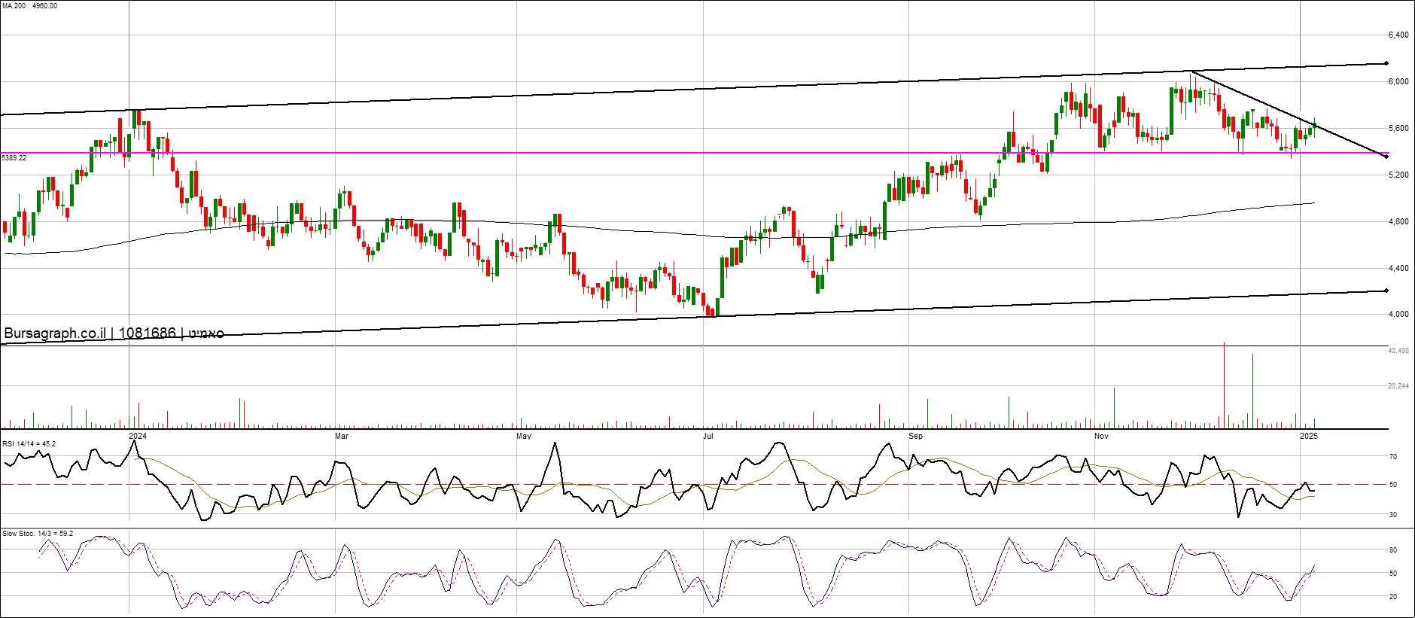Click the 70 overbought level on RSI axis

tap(1393, 457)
